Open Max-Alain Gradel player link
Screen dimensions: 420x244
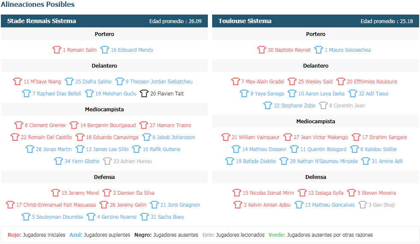[x=263, y=81]
